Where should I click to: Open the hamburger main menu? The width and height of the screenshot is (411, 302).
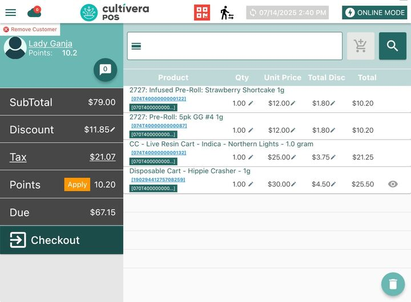coord(11,13)
